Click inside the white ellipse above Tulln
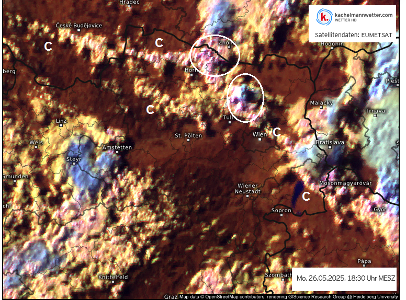The width and height of the screenshot is (406, 300). pyautogui.click(x=245, y=97)
